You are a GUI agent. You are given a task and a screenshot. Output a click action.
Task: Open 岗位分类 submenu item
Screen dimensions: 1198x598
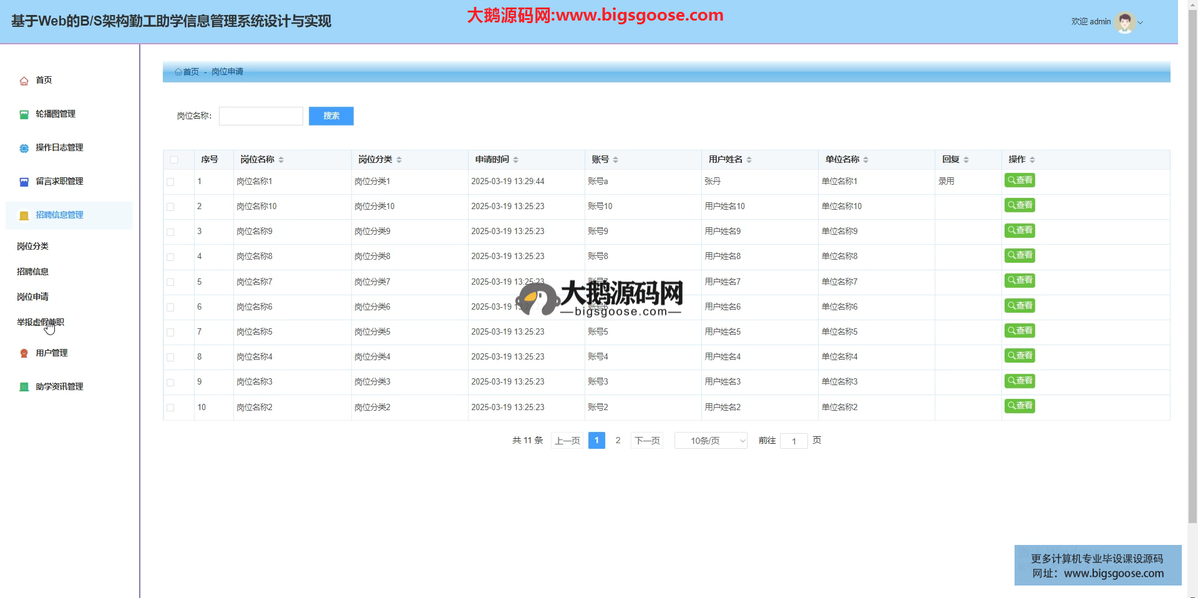click(x=33, y=247)
